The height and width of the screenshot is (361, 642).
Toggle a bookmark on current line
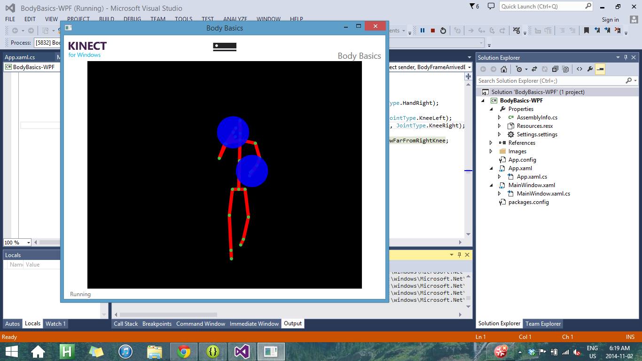pos(587,31)
